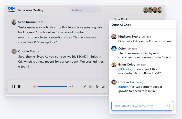Click the 2:40 timestamp
This screenshot has width=182, height=119.
[39, 51]
